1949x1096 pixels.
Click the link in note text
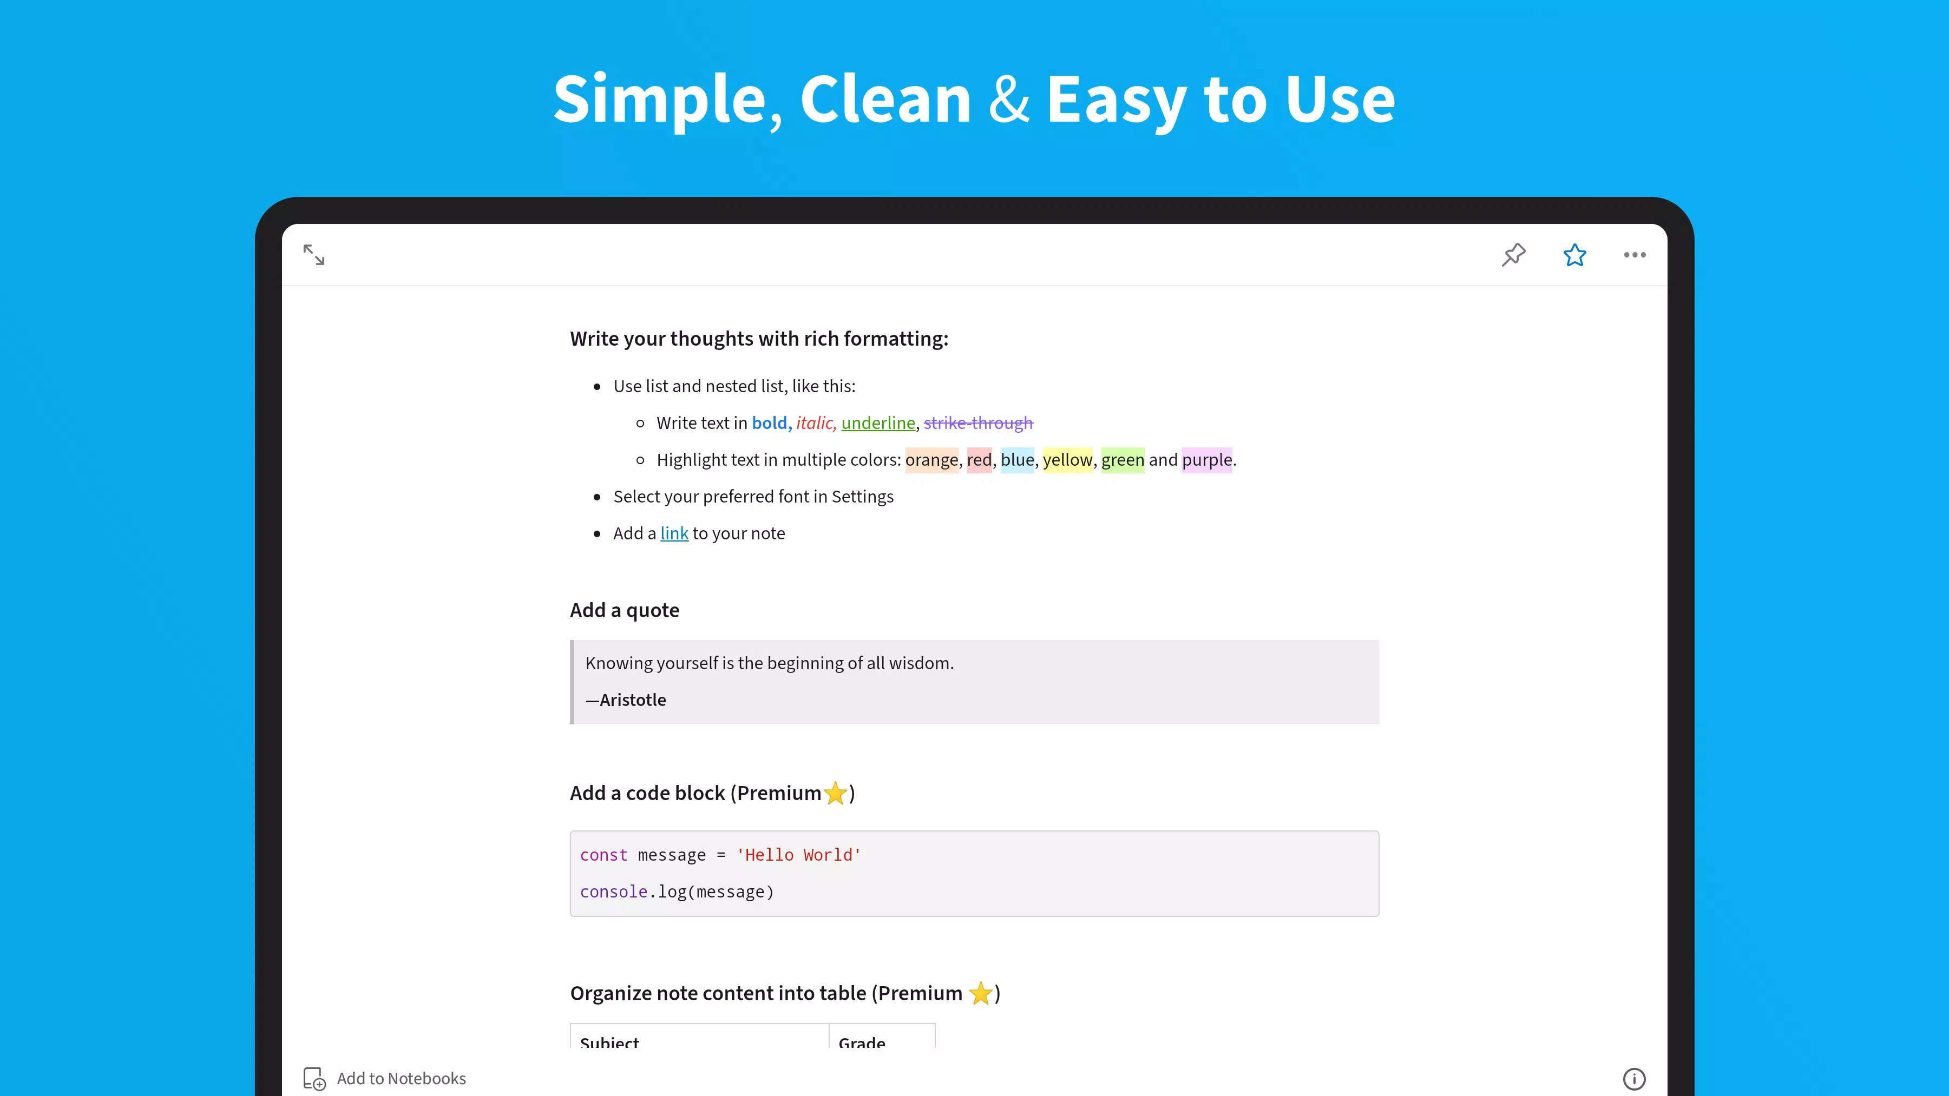click(x=673, y=533)
